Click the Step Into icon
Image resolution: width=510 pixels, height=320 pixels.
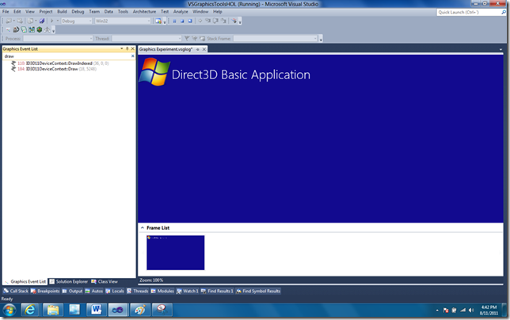(x=207, y=21)
